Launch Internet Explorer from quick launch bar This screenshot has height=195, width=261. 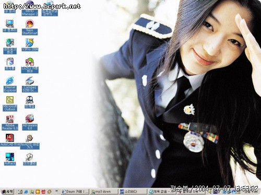point(26,192)
